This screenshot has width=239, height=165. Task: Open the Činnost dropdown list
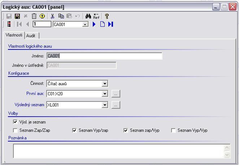(x=105, y=84)
